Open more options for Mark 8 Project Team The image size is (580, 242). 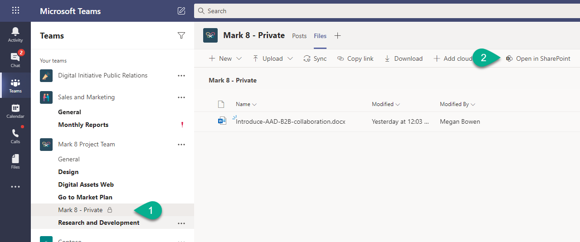[181, 145]
